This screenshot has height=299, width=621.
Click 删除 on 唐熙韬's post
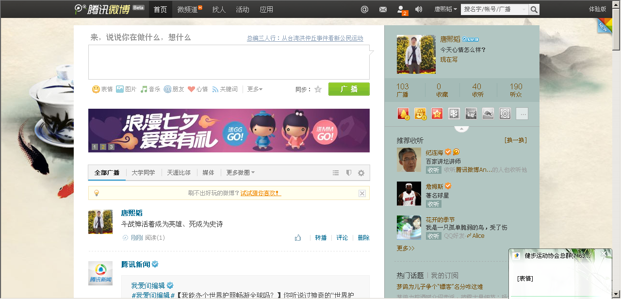[x=363, y=238]
